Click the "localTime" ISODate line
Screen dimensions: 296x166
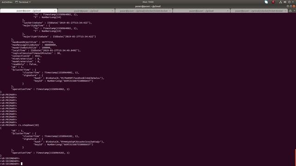[x=46, y=50]
